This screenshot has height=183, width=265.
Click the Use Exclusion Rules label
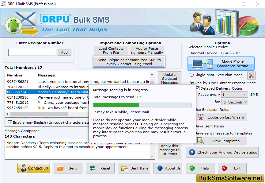[x=213, y=110]
